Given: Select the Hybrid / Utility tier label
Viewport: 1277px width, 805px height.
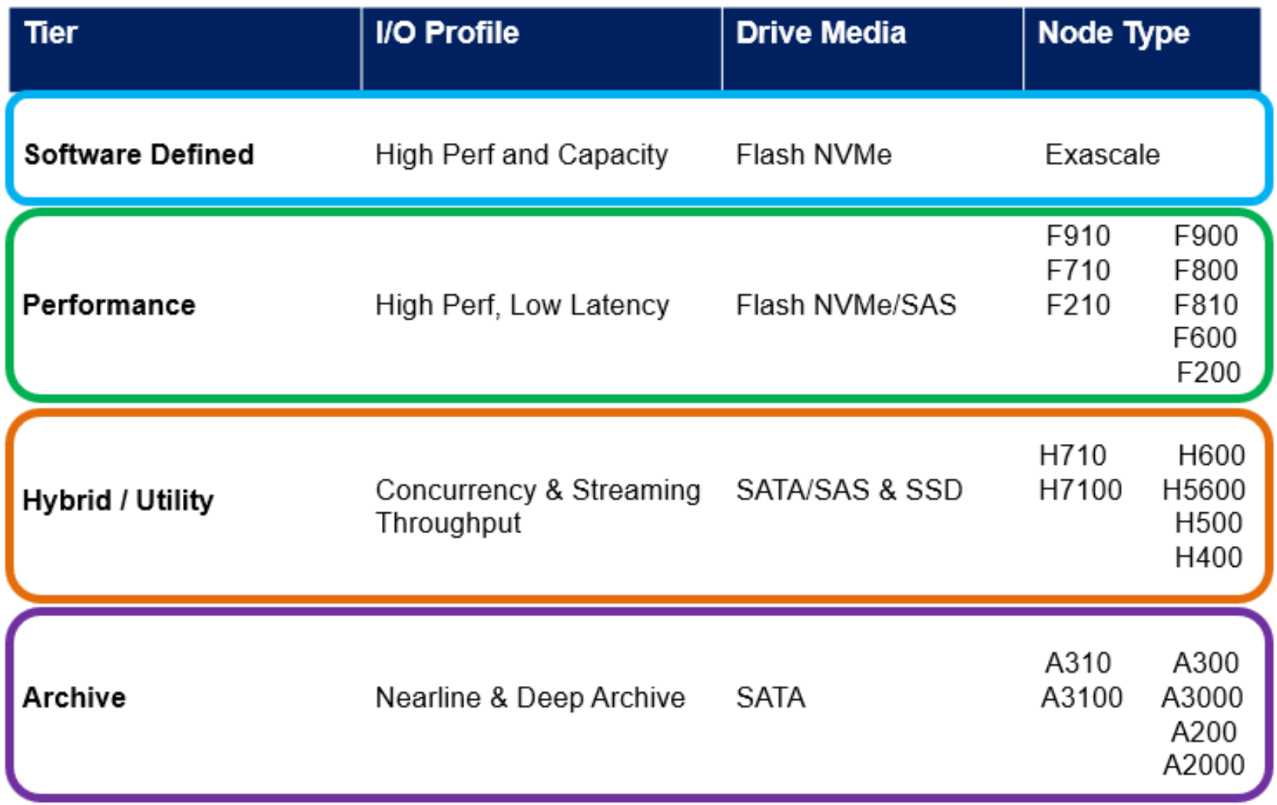Looking at the screenshot, I should tap(118, 500).
